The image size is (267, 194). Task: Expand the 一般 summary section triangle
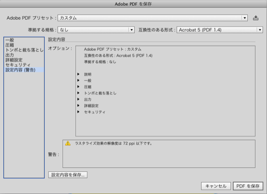click(78, 80)
